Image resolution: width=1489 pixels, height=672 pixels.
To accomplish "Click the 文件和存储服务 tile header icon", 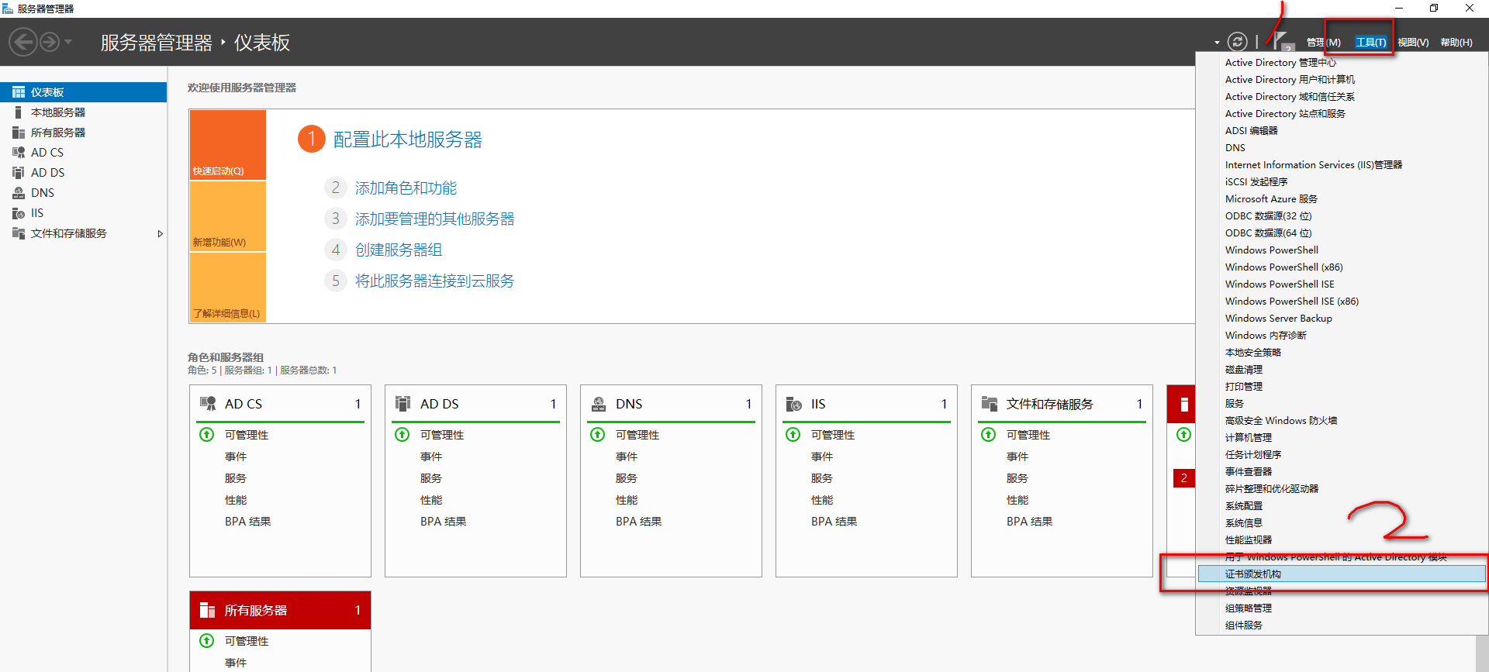I will click(990, 404).
